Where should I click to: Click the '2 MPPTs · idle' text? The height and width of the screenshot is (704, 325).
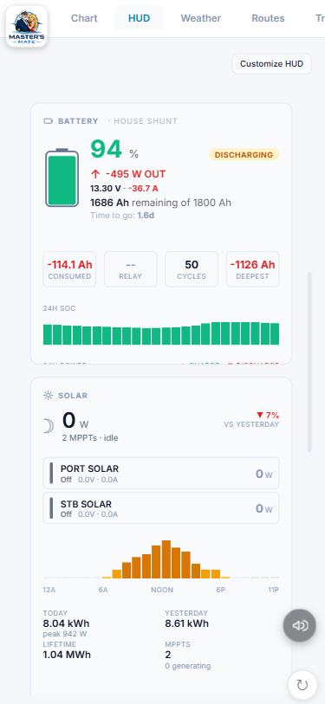[x=90, y=438]
